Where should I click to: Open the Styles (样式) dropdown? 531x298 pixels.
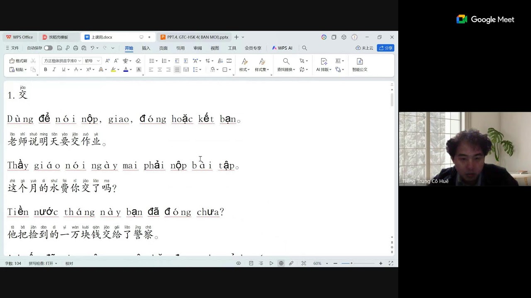244,70
